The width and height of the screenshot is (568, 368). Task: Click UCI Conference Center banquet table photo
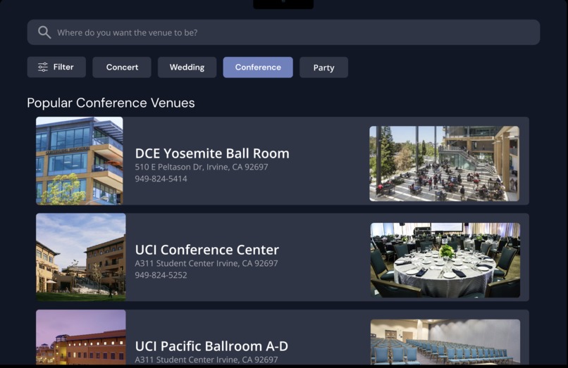pyautogui.click(x=445, y=260)
